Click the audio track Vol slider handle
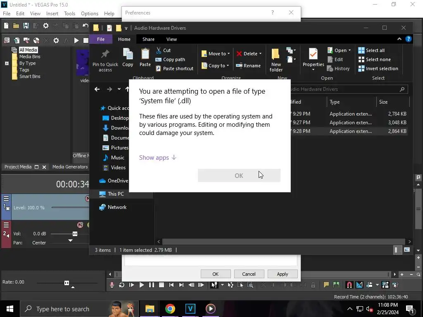 pyautogui.click(x=75, y=234)
